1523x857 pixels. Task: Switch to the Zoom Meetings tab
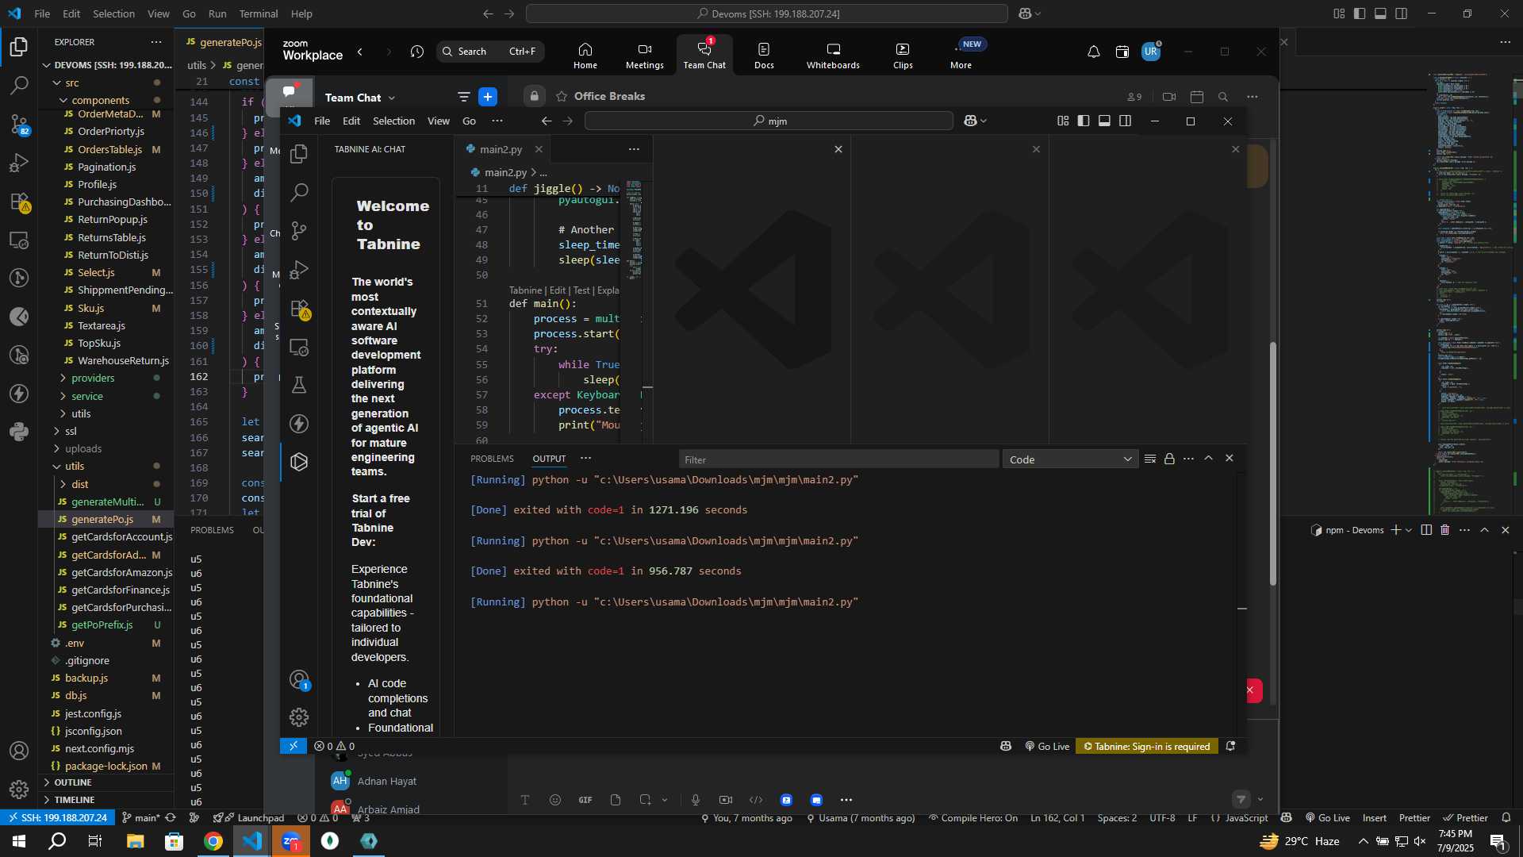pyautogui.click(x=645, y=56)
